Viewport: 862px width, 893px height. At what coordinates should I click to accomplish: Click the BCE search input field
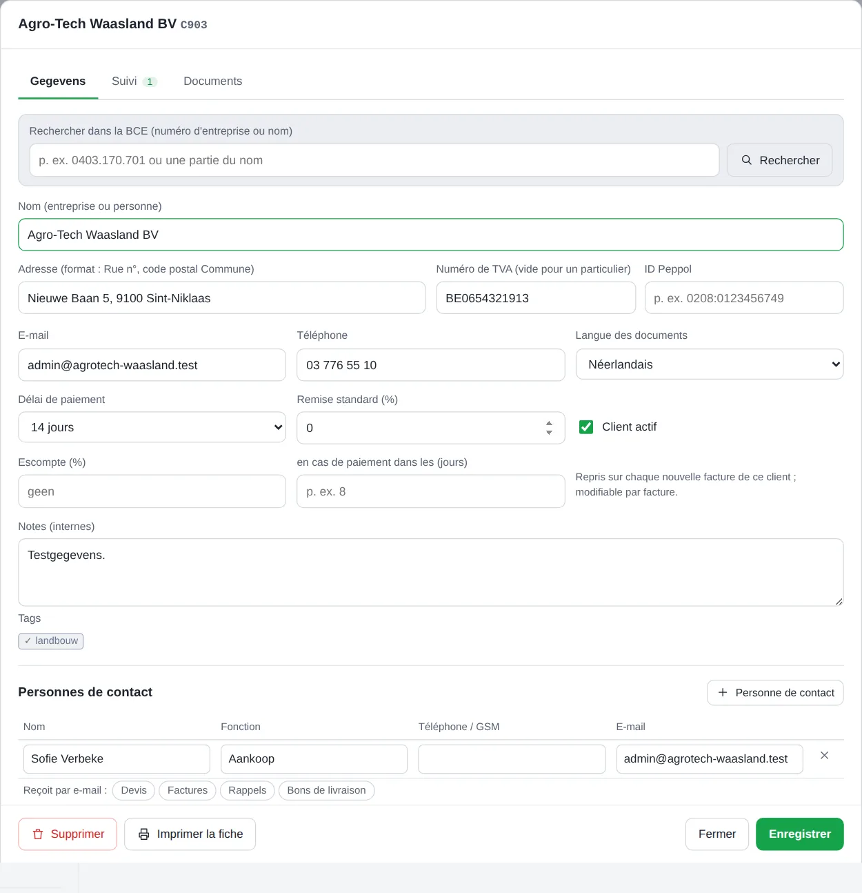[x=374, y=160]
